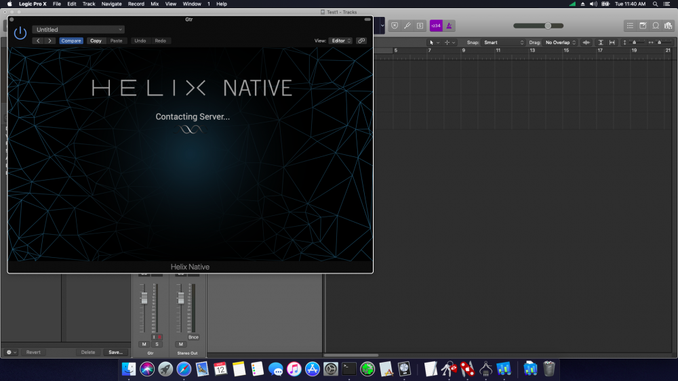Image resolution: width=678 pixels, height=381 pixels.
Task: Open the Note Pads icon
Action: 643,26
